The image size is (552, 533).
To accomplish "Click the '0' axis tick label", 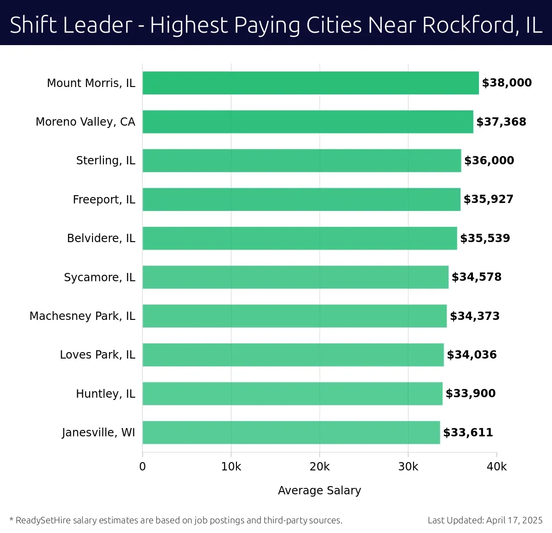I will 143,467.
